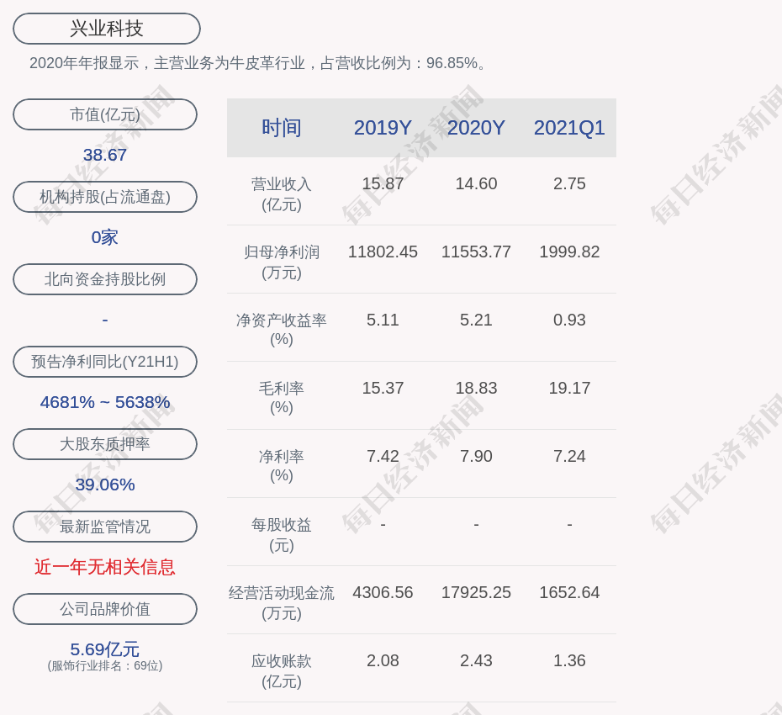The image size is (782, 715).
Task: Select the note 服饰行业排名：69位
Action: (105, 665)
